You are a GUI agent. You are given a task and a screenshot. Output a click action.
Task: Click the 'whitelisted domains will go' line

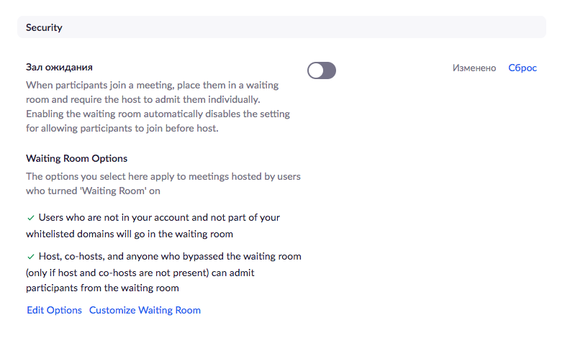(x=129, y=234)
